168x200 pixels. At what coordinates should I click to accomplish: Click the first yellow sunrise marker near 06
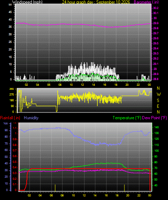tap(55, 188)
